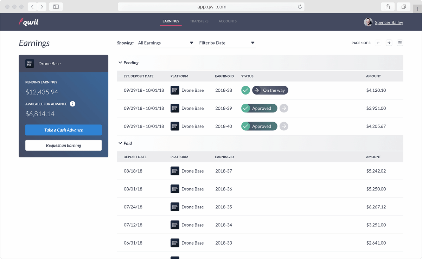
Task: Switch to the Transfers tab
Action: 199,21
